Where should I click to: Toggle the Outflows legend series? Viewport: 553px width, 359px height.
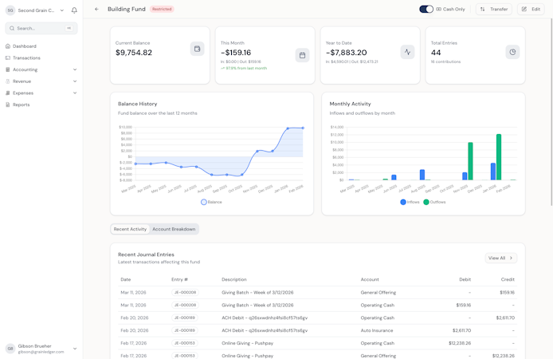click(426, 202)
